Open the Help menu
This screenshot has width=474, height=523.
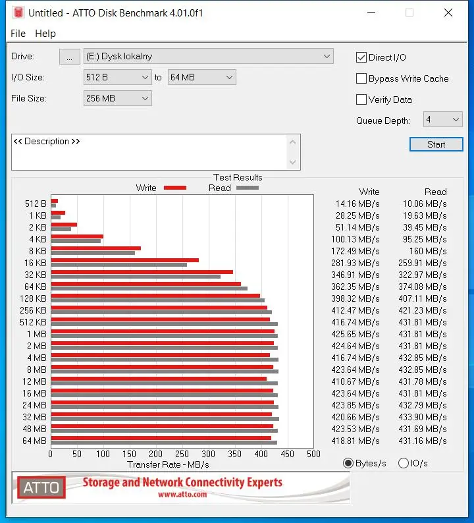(45, 34)
